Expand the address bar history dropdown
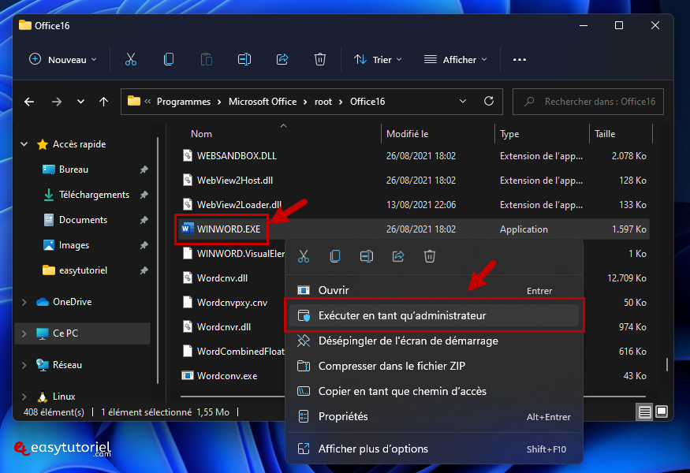The width and height of the screenshot is (690, 473). pos(463,101)
